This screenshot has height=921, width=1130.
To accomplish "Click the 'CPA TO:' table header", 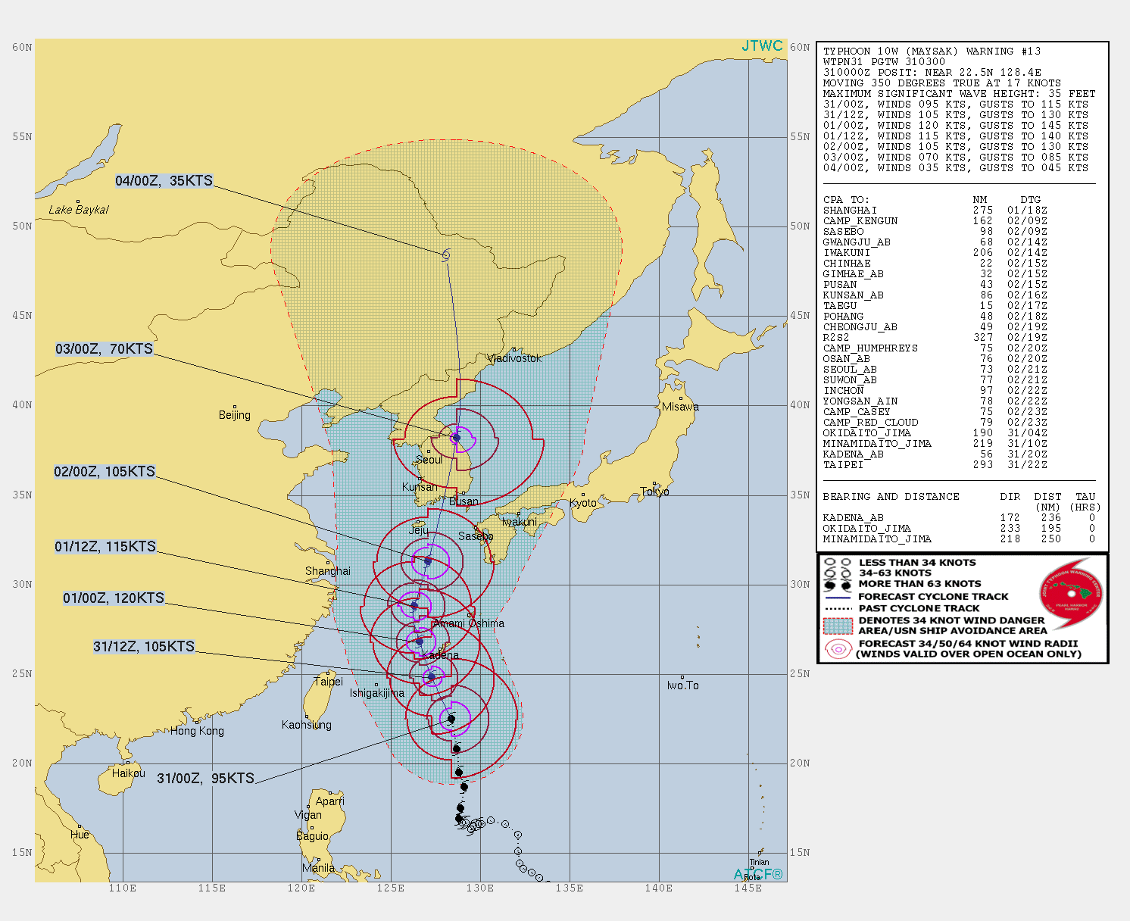I will tap(847, 200).
